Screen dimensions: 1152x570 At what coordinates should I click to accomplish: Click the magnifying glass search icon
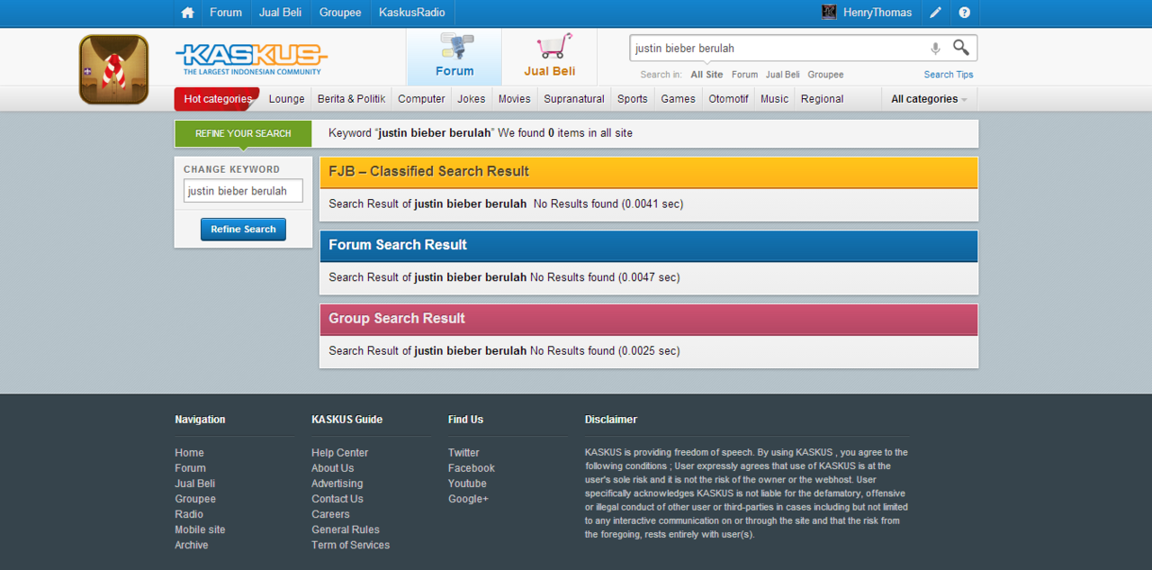pyautogui.click(x=961, y=48)
